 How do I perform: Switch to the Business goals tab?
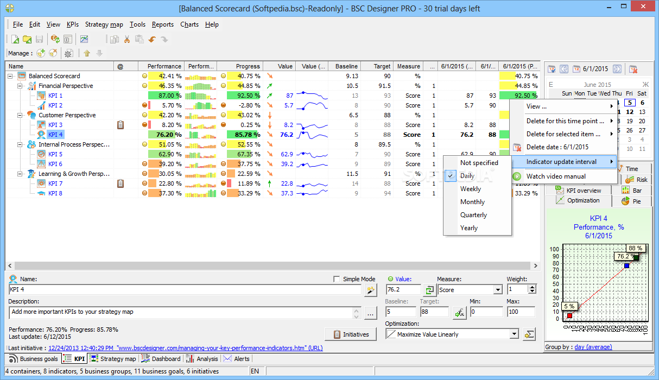point(34,359)
